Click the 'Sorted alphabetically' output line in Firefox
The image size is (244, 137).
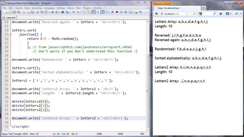(x=188, y=58)
